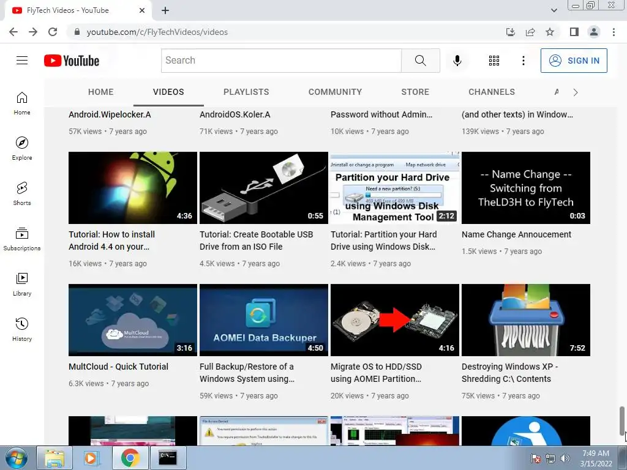Open Windows Media Player from the taskbar
627x470 pixels.
point(91,458)
